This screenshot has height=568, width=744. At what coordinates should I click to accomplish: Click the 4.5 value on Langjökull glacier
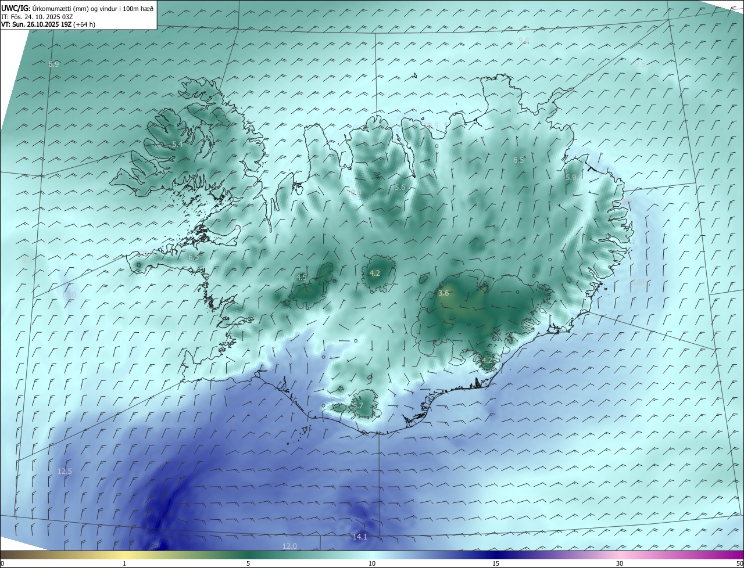click(302, 278)
